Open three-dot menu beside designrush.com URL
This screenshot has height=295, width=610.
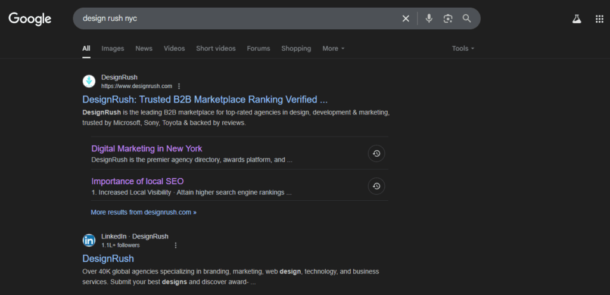pyautogui.click(x=179, y=86)
